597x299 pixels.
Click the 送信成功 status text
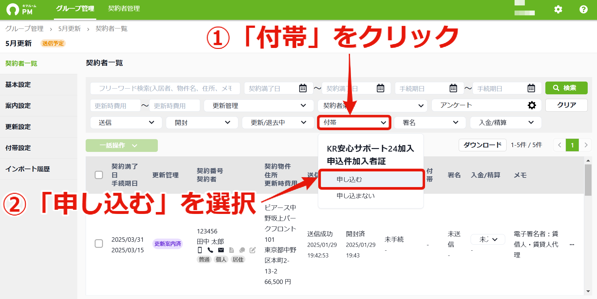click(320, 234)
